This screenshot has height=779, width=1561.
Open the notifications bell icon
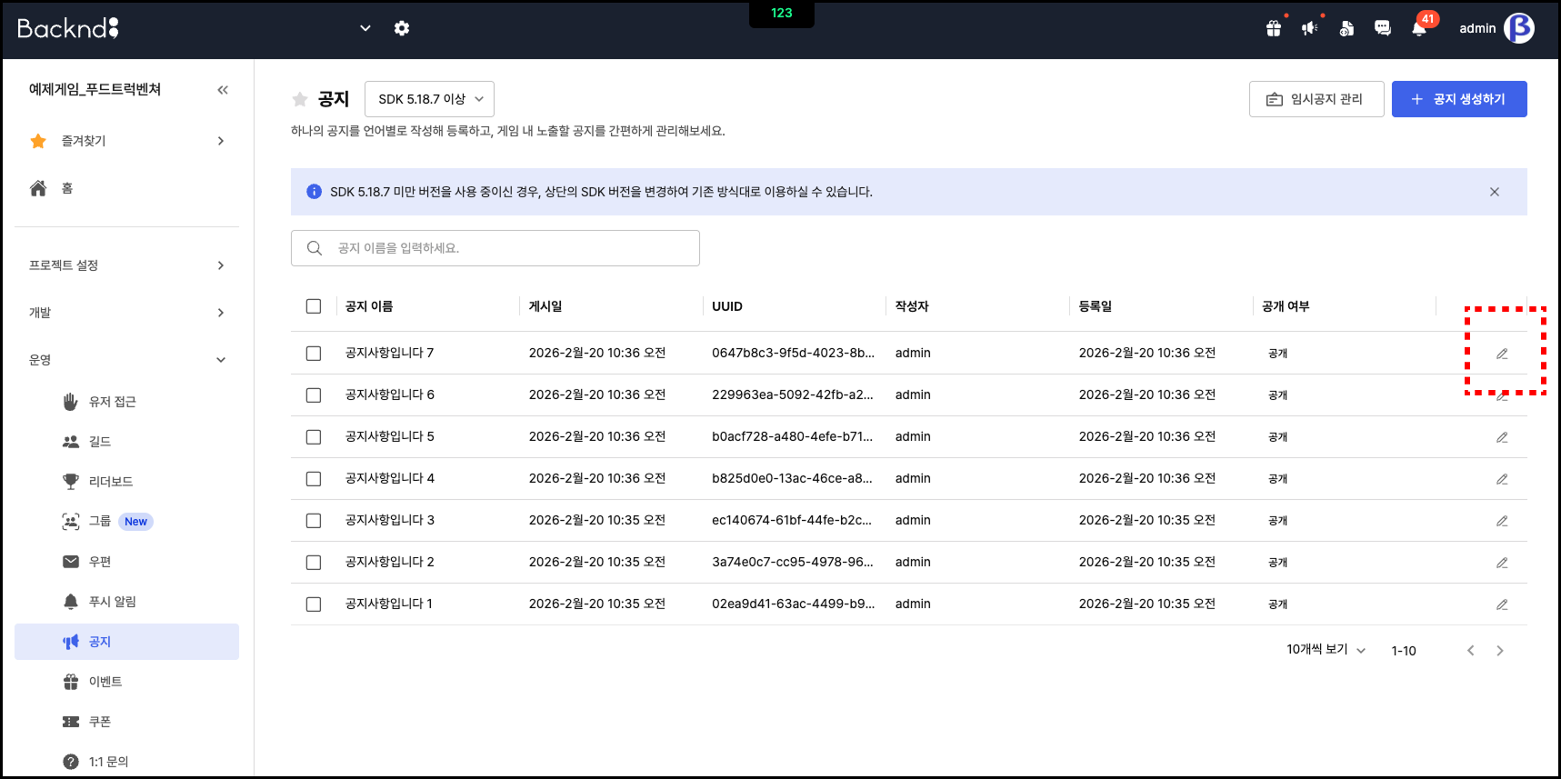coord(1418,28)
